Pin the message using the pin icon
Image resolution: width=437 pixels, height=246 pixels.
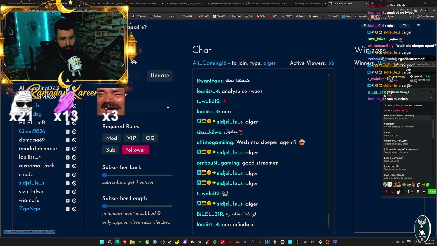click(424, 92)
